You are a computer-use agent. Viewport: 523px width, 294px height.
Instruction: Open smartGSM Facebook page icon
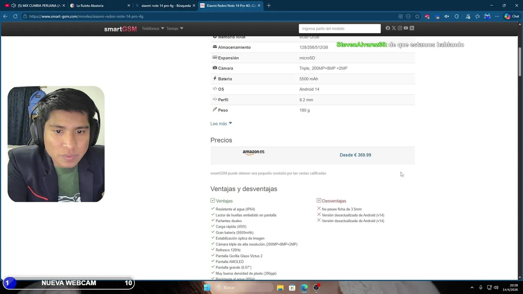tap(388, 28)
